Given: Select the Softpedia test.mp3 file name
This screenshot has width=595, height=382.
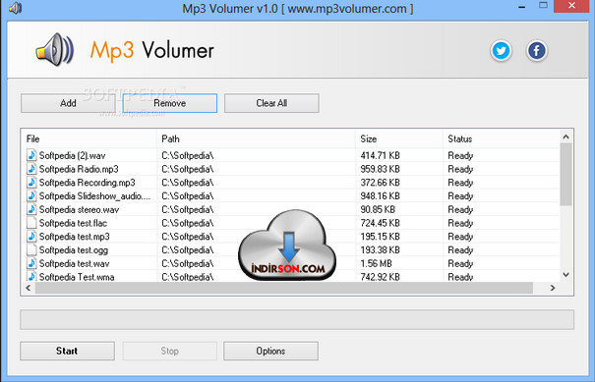Looking at the screenshot, I should tap(75, 237).
